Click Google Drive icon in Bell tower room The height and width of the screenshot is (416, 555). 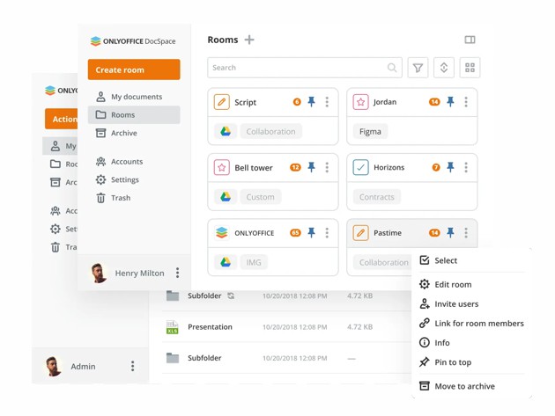(x=226, y=197)
